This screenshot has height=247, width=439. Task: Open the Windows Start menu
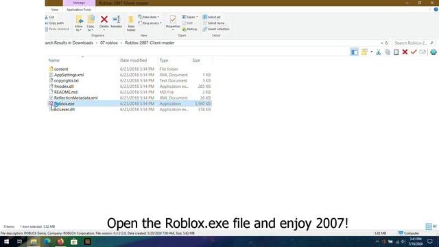pyautogui.click(x=6, y=242)
